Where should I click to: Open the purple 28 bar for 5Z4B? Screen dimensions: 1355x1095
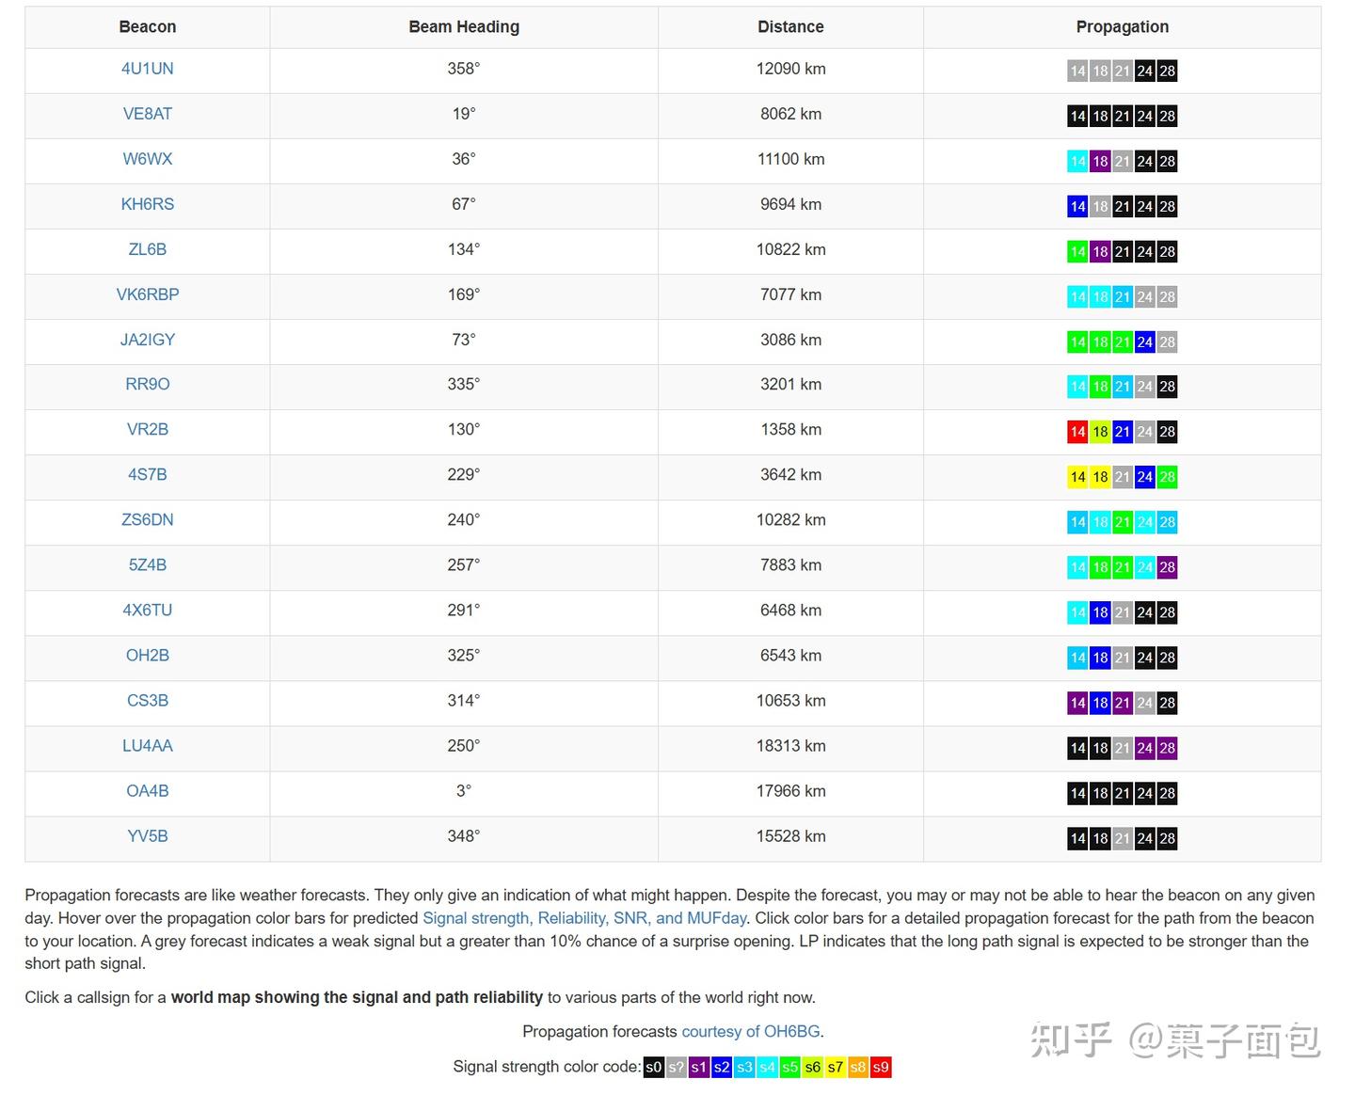[1167, 567]
